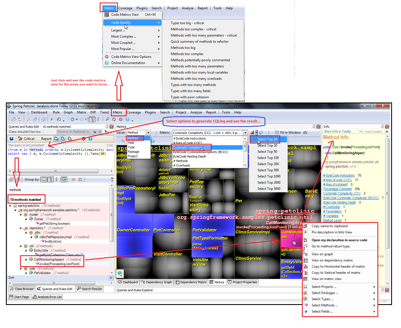Click the zoom magnifier icon in the treemap corner
This screenshot has height=328, width=401.
click(x=120, y=273)
